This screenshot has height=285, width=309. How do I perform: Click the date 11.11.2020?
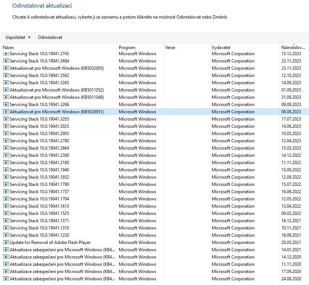pyautogui.click(x=291, y=264)
